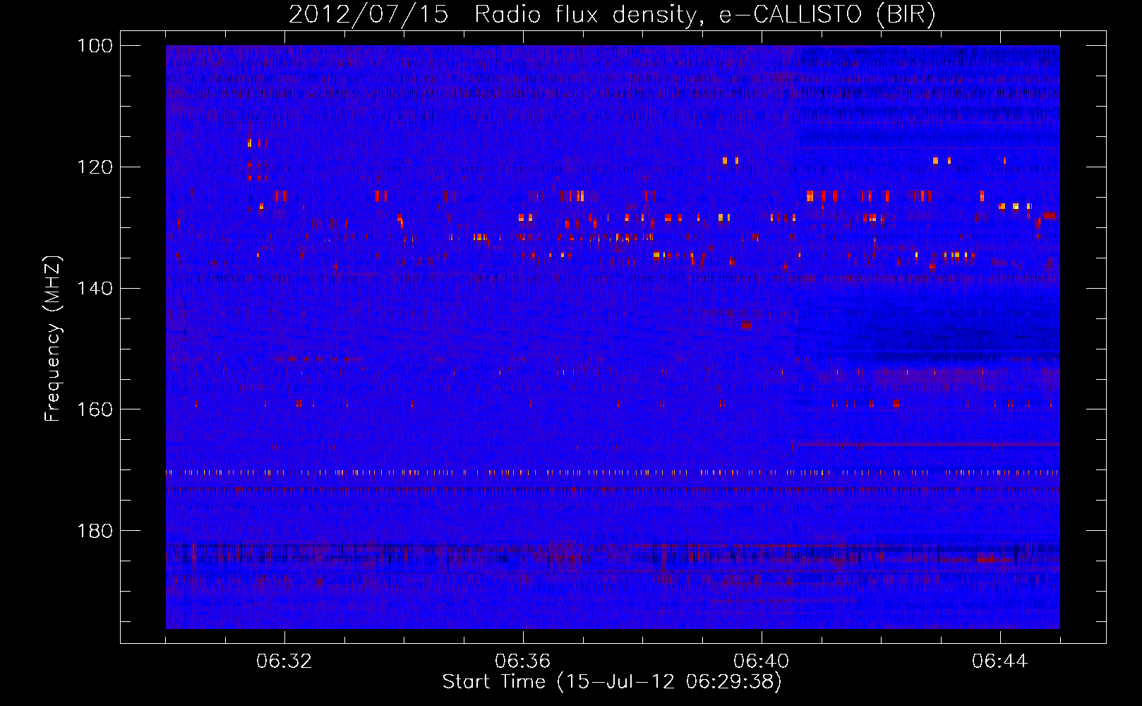Click the 06:40 time tick label
Viewport: 1142px width, 706px height.
click(x=762, y=662)
